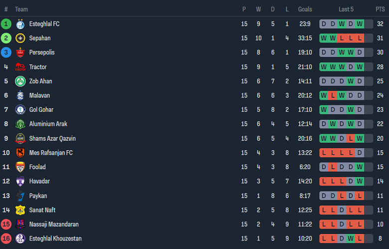Screen dimensions: 389x249
Task: Select the Zob Ahan green crest
Action: coord(20,81)
